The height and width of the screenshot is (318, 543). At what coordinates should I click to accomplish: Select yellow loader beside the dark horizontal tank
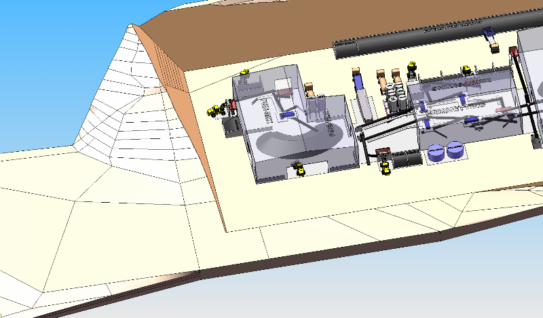tap(386, 165)
